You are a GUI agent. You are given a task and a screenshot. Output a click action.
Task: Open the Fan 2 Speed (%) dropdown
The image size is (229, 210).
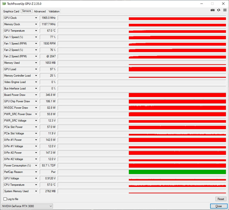36,50
